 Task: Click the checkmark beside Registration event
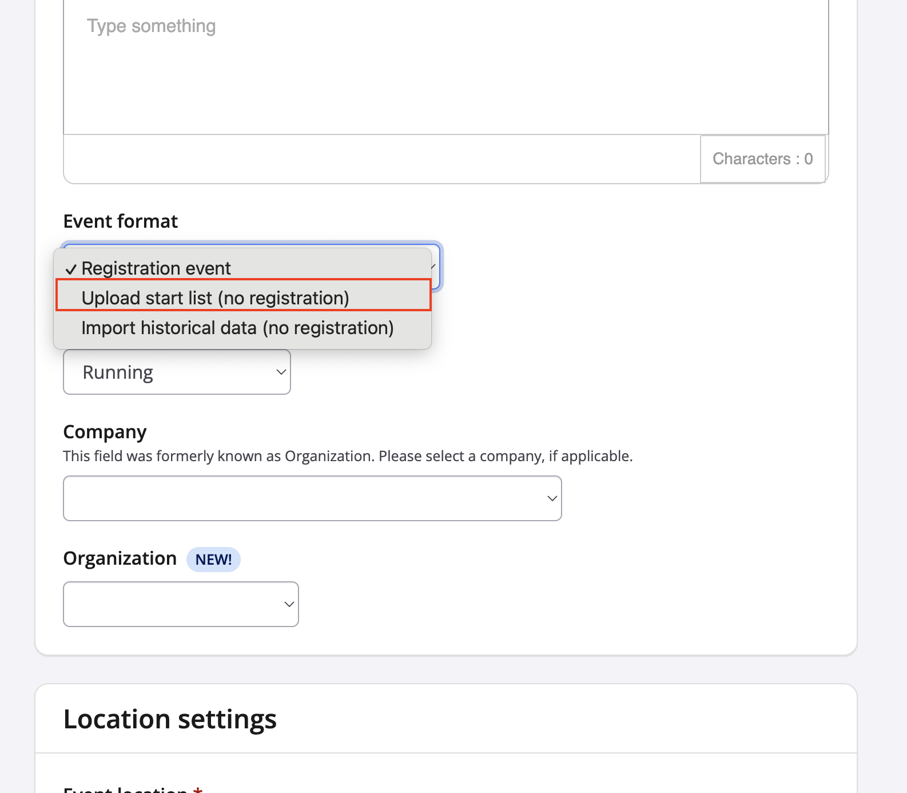[x=71, y=269]
